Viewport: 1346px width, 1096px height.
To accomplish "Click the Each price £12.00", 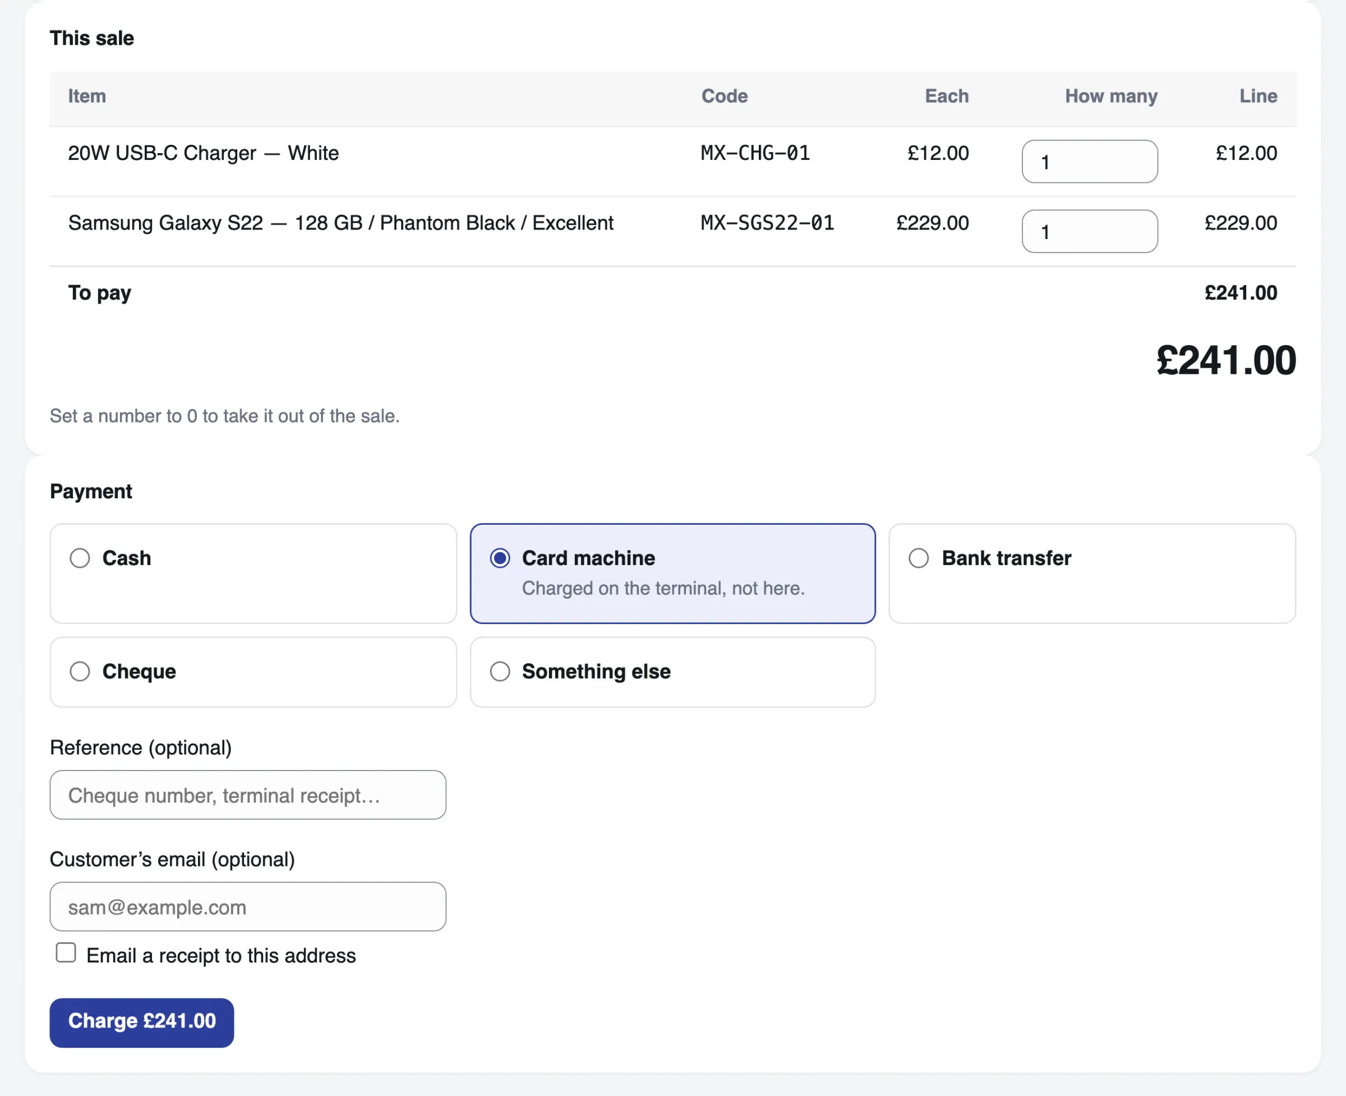I will click(x=938, y=153).
